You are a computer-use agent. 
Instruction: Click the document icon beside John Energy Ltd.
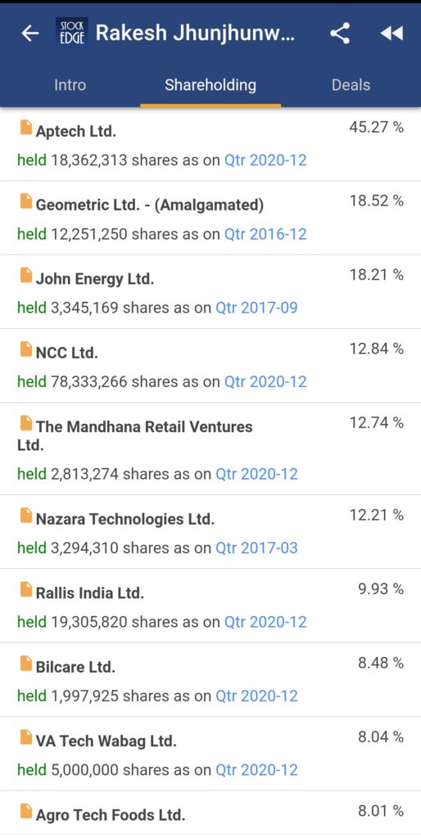(25, 275)
